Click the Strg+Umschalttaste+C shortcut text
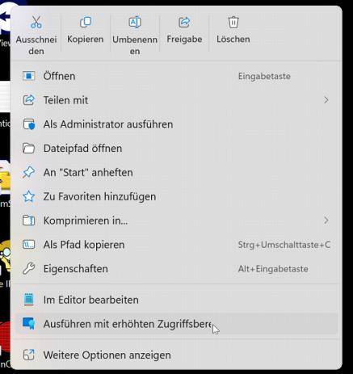353x374 pixels. coord(284,245)
